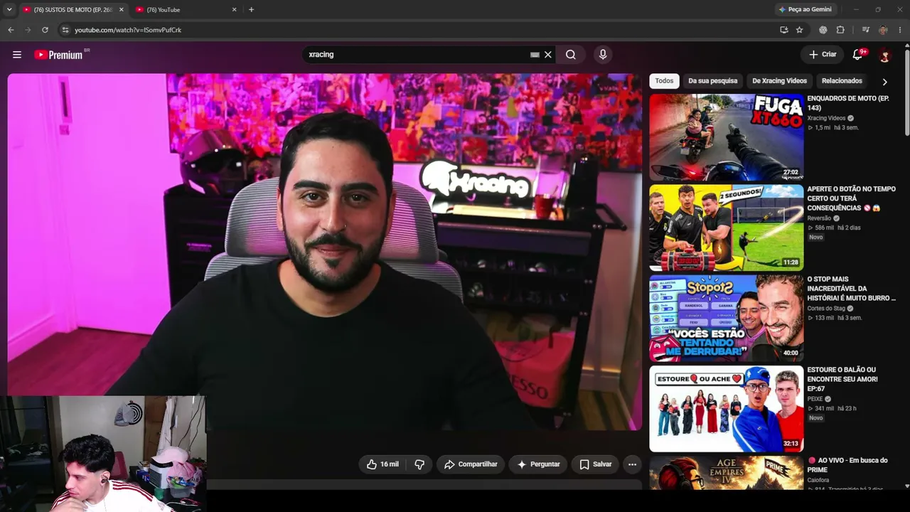The height and width of the screenshot is (512, 910).
Task: Open the tab search dropdown
Action: (x=9, y=10)
